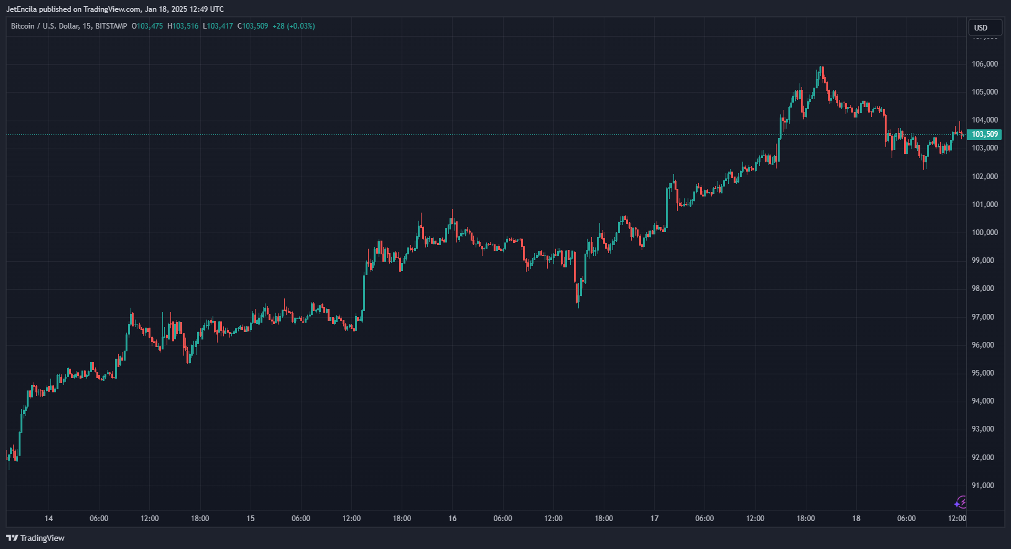Click the JetEncila published on TradingView.com header
Image resolution: width=1011 pixels, height=549 pixels.
114,9
